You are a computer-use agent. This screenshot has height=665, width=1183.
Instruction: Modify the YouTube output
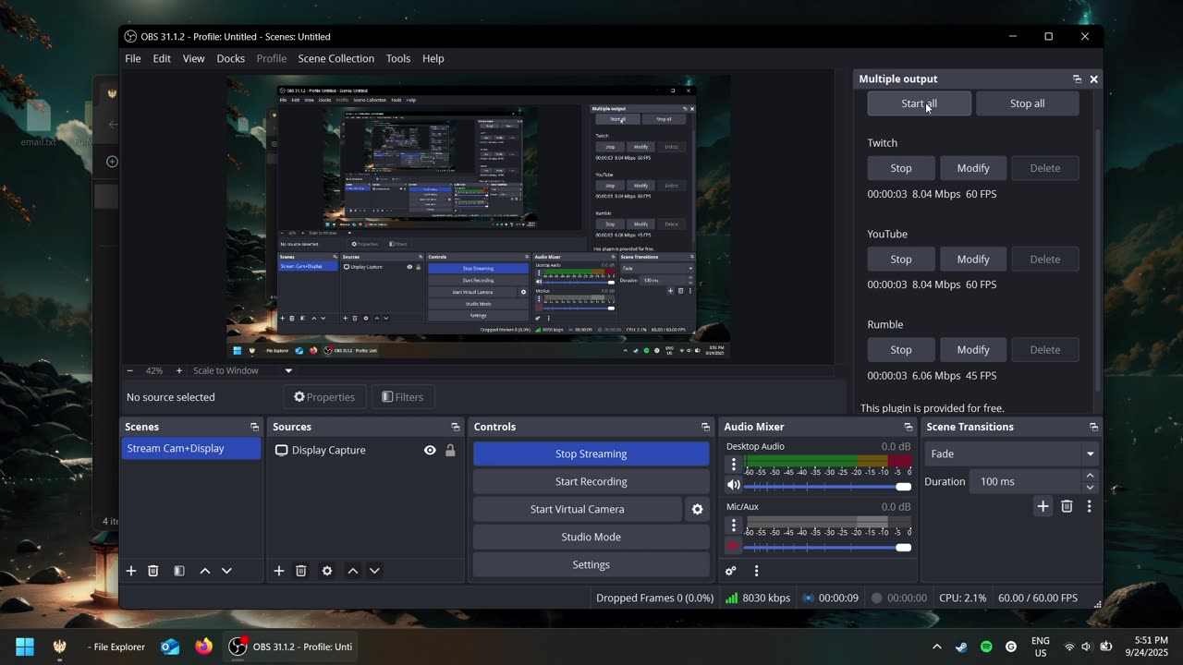tap(973, 260)
